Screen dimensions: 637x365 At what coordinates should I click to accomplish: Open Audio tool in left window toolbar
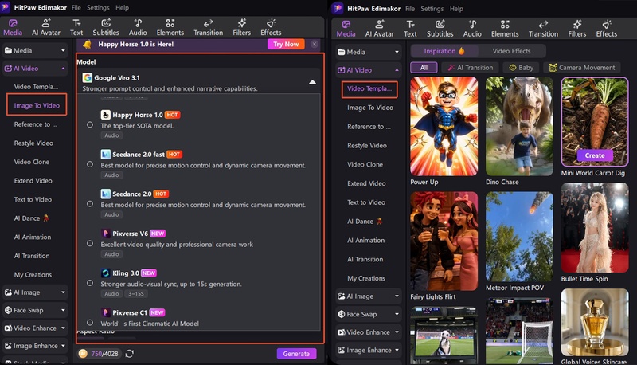[x=138, y=27]
